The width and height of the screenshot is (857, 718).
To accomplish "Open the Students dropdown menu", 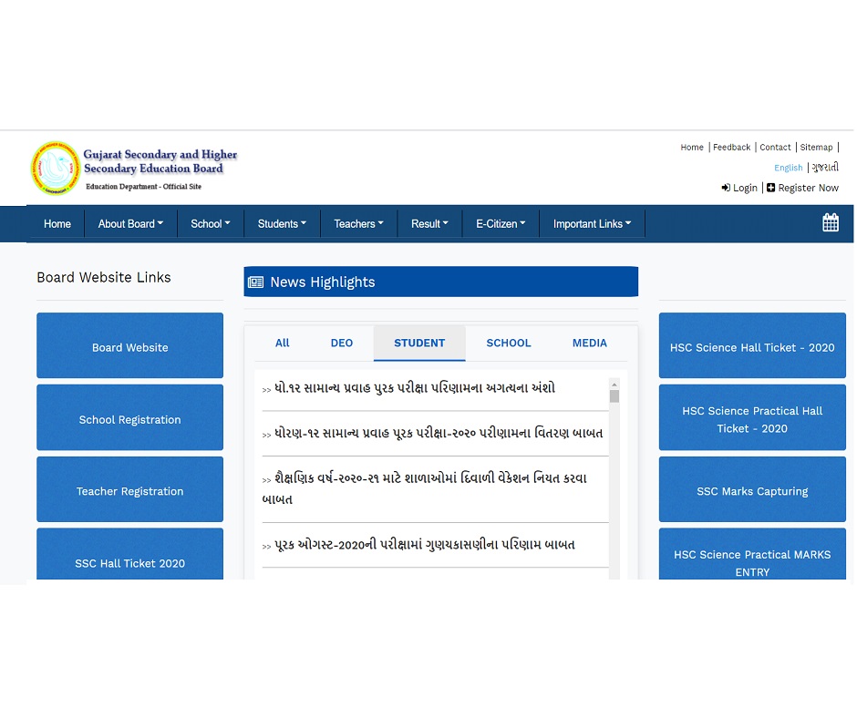I will [282, 224].
